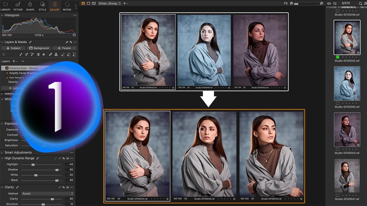
Task: Switch to the Style tab
Action: (x=42, y=6)
